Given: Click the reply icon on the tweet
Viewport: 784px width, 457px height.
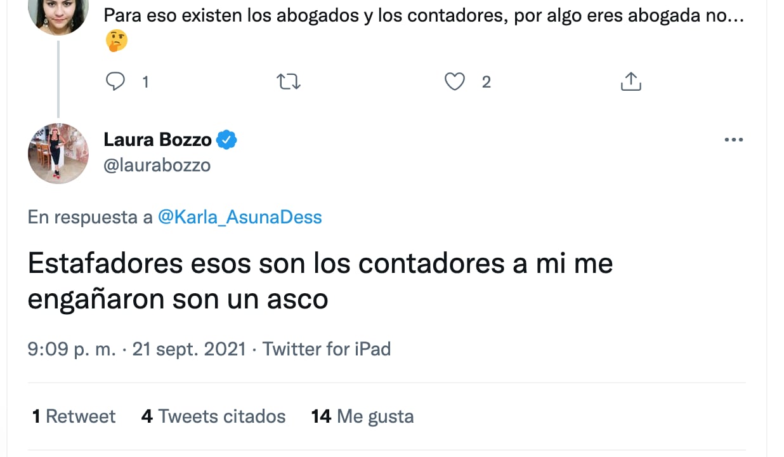Looking at the screenshot, I should pyautogui.click(x=115, y=81).
